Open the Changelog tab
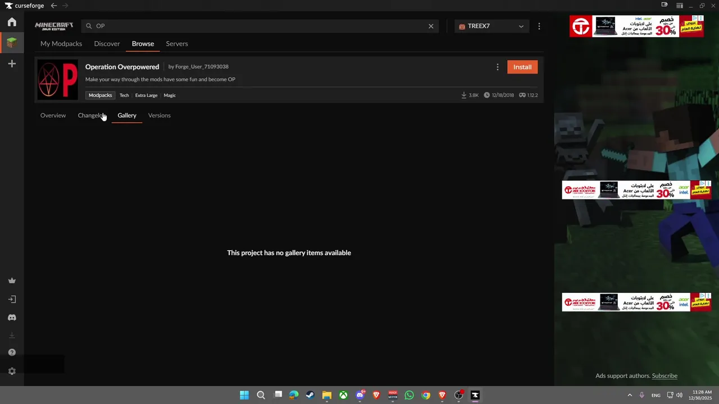The height and width of the screenshot is (404, 719). 92,116
